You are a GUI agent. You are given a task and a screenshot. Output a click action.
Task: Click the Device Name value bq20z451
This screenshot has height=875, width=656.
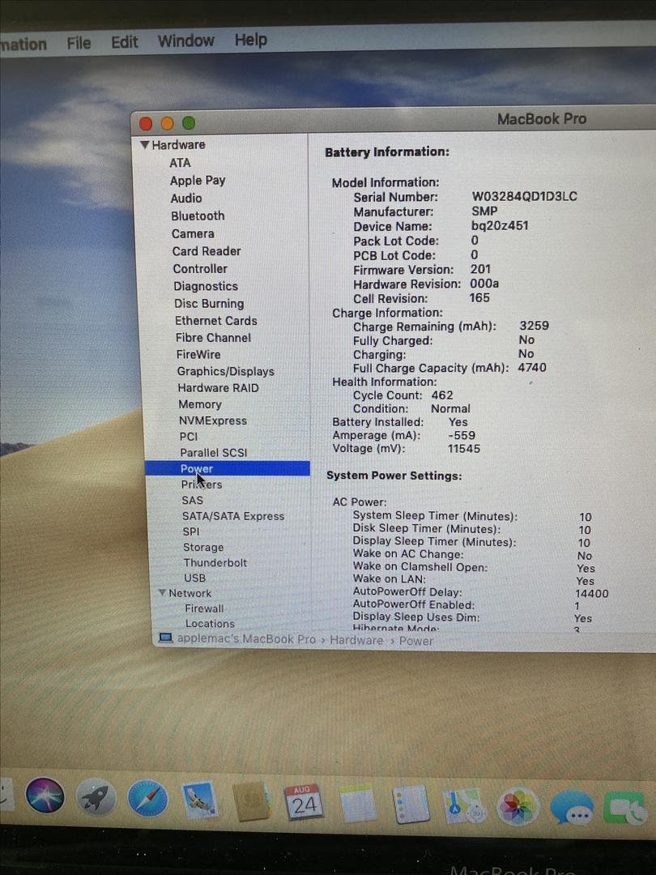tap(499, 225)
